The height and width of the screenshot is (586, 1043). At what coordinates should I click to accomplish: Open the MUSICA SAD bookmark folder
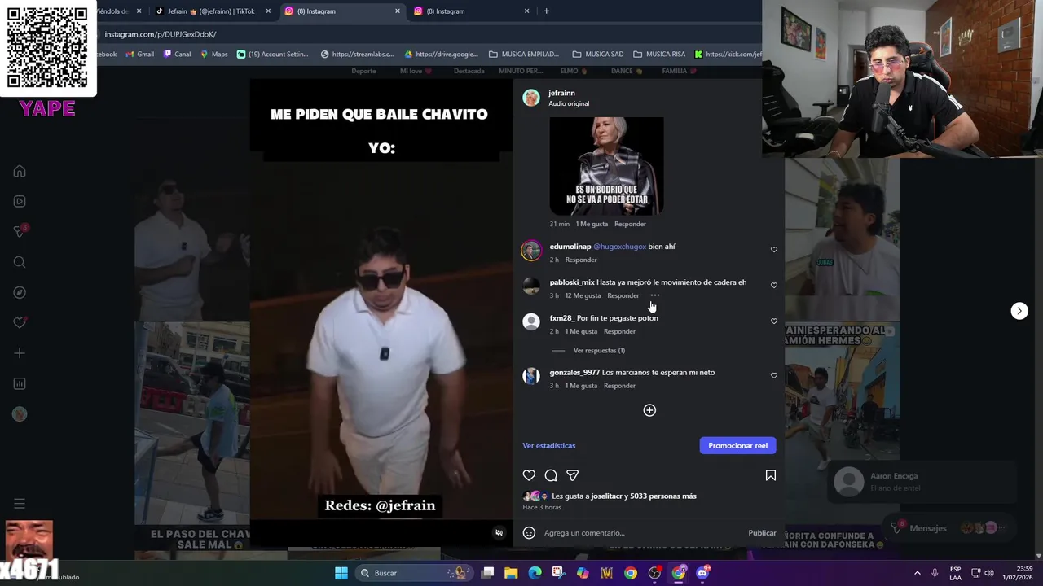(598, 55)
